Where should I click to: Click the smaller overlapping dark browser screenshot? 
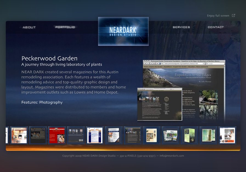pyautogui.click(x=160, y=104)
